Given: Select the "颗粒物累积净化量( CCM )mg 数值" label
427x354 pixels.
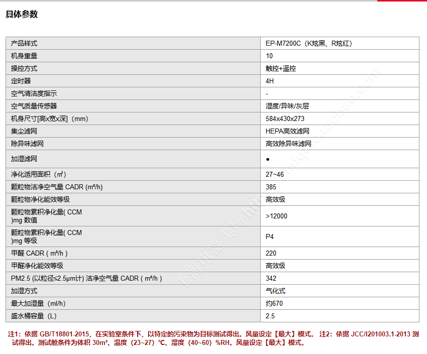Looking at the screenshot, I should 46,216.
